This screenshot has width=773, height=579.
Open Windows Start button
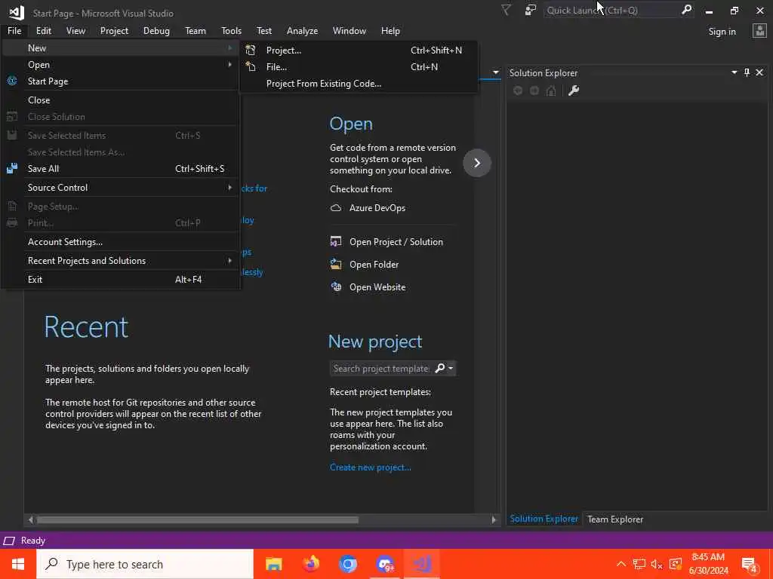18,564
